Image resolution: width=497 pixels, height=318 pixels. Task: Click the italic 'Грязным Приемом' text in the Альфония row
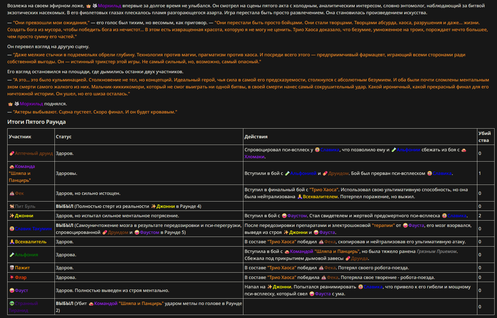click(436, 251)
